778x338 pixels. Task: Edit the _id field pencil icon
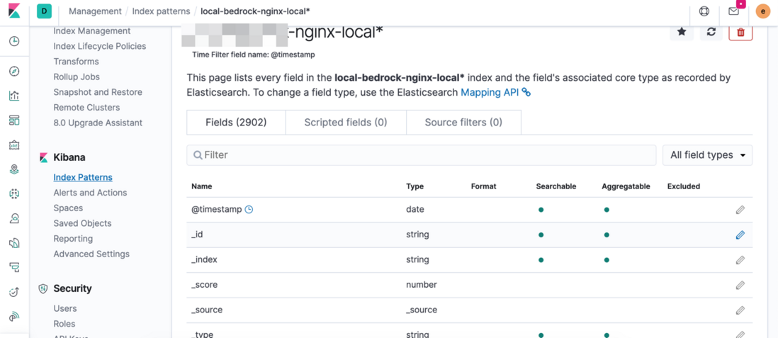[740, 235]
